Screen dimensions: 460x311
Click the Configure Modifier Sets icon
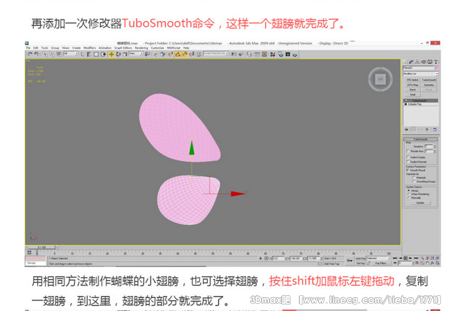[x=435, y=130]
